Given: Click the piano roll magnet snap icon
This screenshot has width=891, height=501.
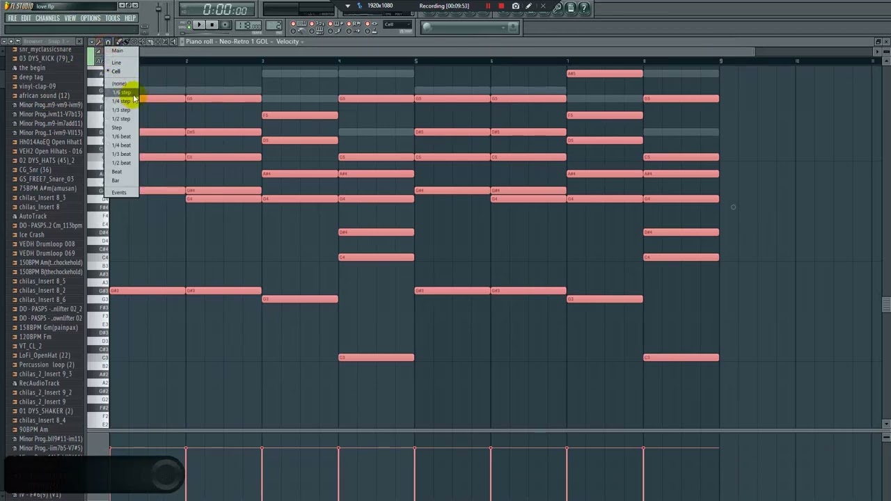Looking at the screenshot, I should tap(108, 42).
